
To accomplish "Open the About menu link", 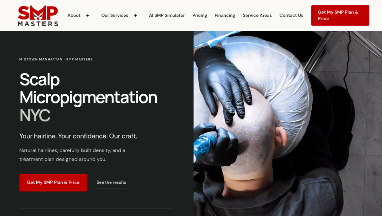I will [74, 15].
